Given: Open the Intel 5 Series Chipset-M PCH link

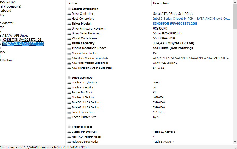Looking at the screenshot, I should pos(191,19).
